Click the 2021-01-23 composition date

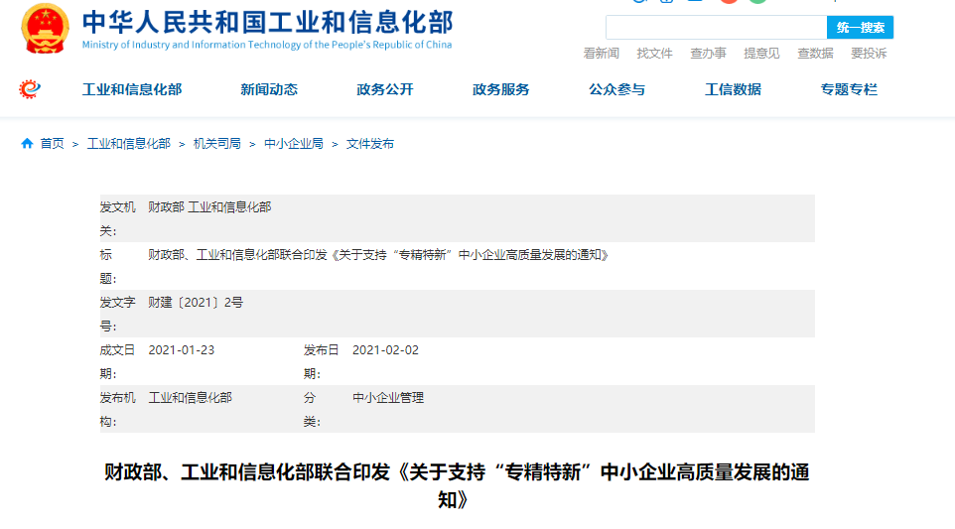tap(182, 350)
